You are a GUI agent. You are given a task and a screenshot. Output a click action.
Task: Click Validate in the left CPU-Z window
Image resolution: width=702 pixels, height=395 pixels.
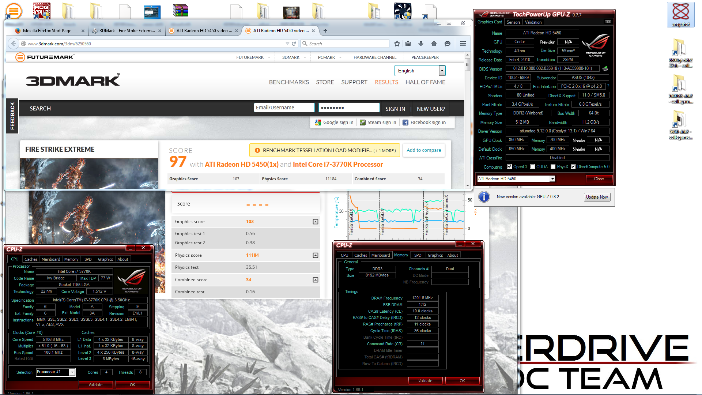pos(95,385)
